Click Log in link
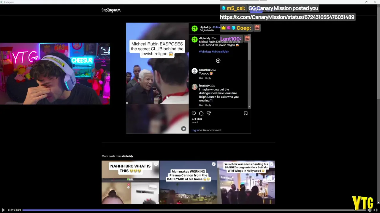This screenshot has height=213, width=380. tap(195, 130)
